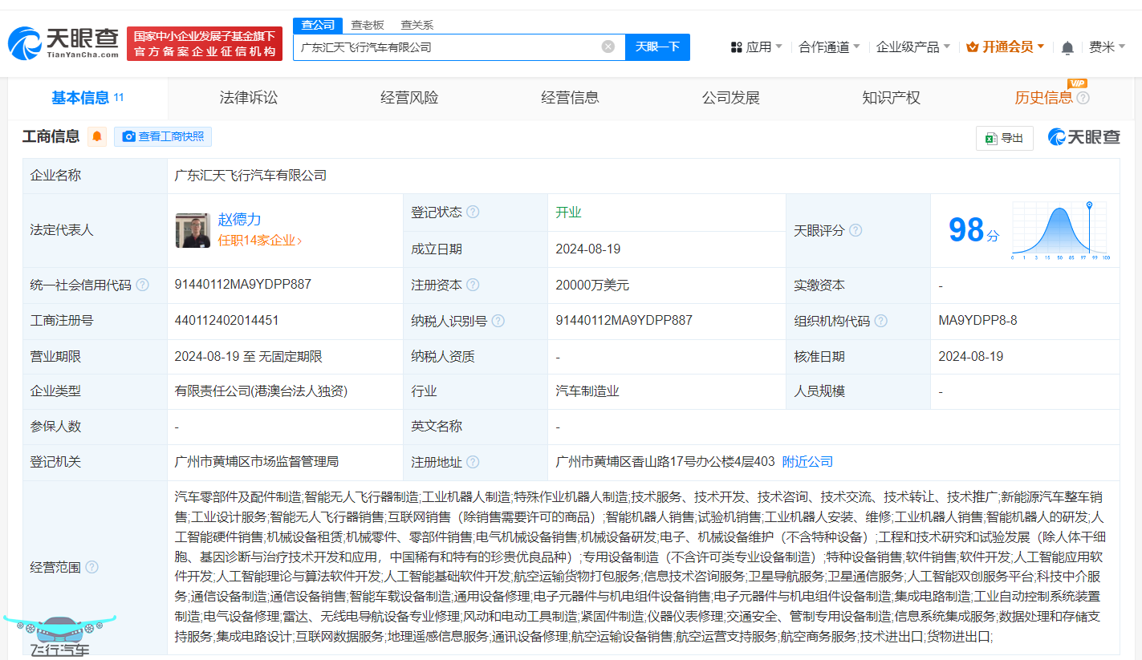The image size is (1142, 660).
Task: Open the 附近公司 link
Action: [x=807, y=462]
